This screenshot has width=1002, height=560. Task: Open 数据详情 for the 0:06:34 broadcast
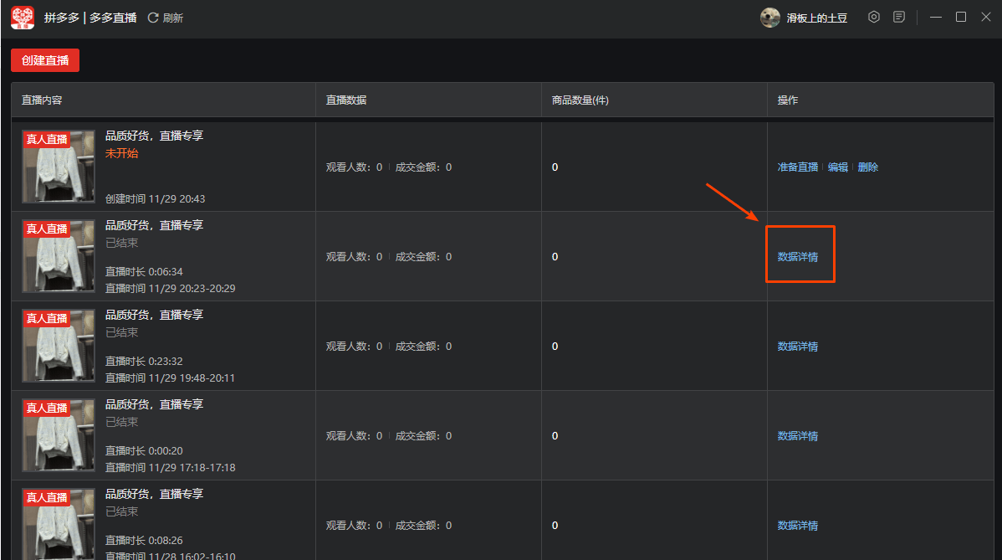pyautogui.click(x=798, y=257)
